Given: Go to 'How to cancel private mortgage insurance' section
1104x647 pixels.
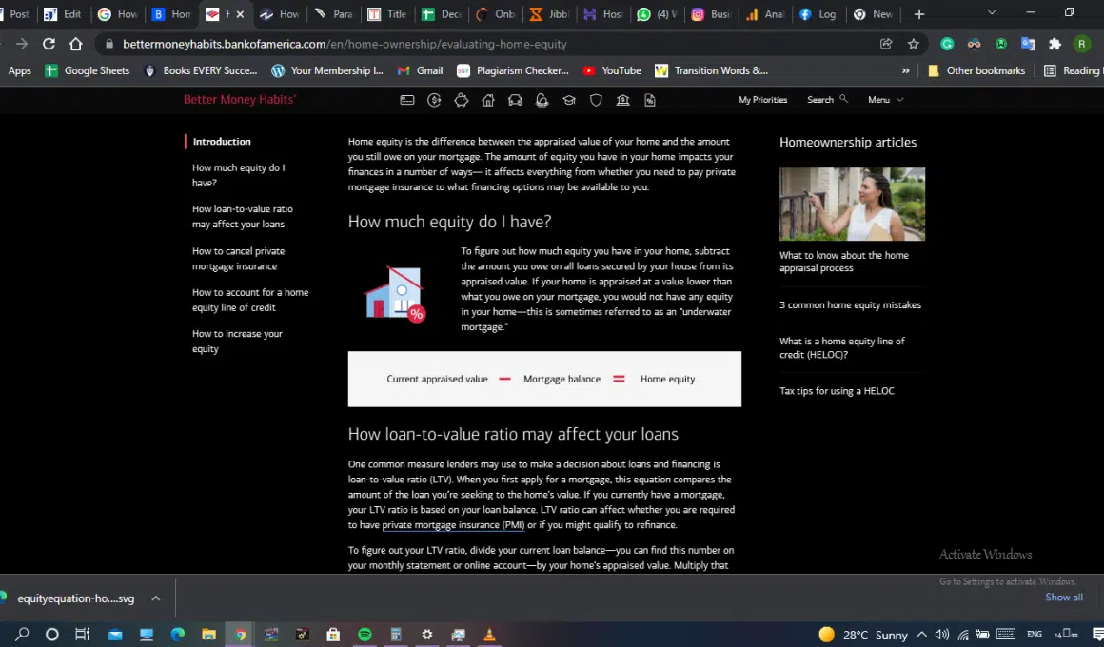Looking at the screenshot, I should 238,259.
